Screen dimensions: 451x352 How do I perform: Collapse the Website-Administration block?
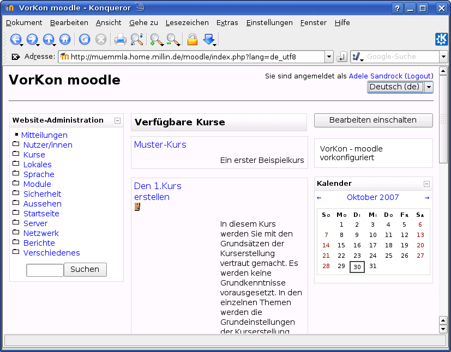click(x=117, y=120)
